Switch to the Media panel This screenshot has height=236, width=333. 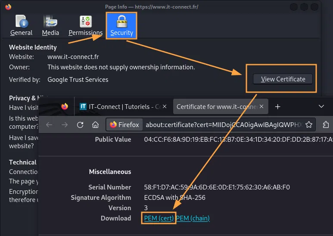point(50,25)
